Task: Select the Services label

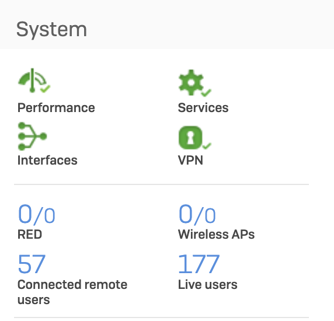Action: (x=203, y=108)
